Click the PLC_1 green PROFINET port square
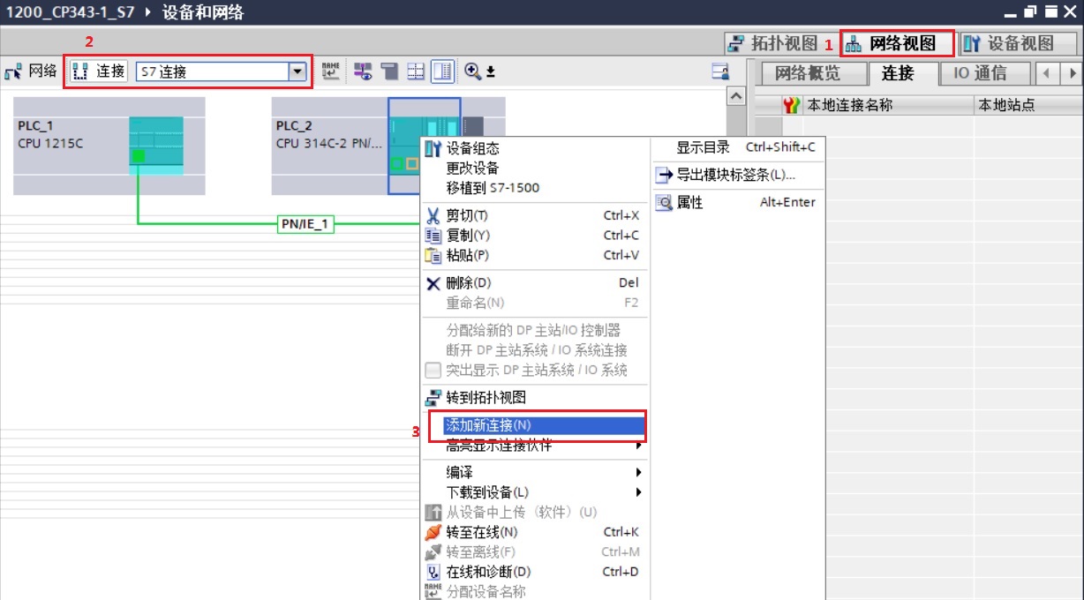The image size is (1084, 600). [x=138, y=156]
